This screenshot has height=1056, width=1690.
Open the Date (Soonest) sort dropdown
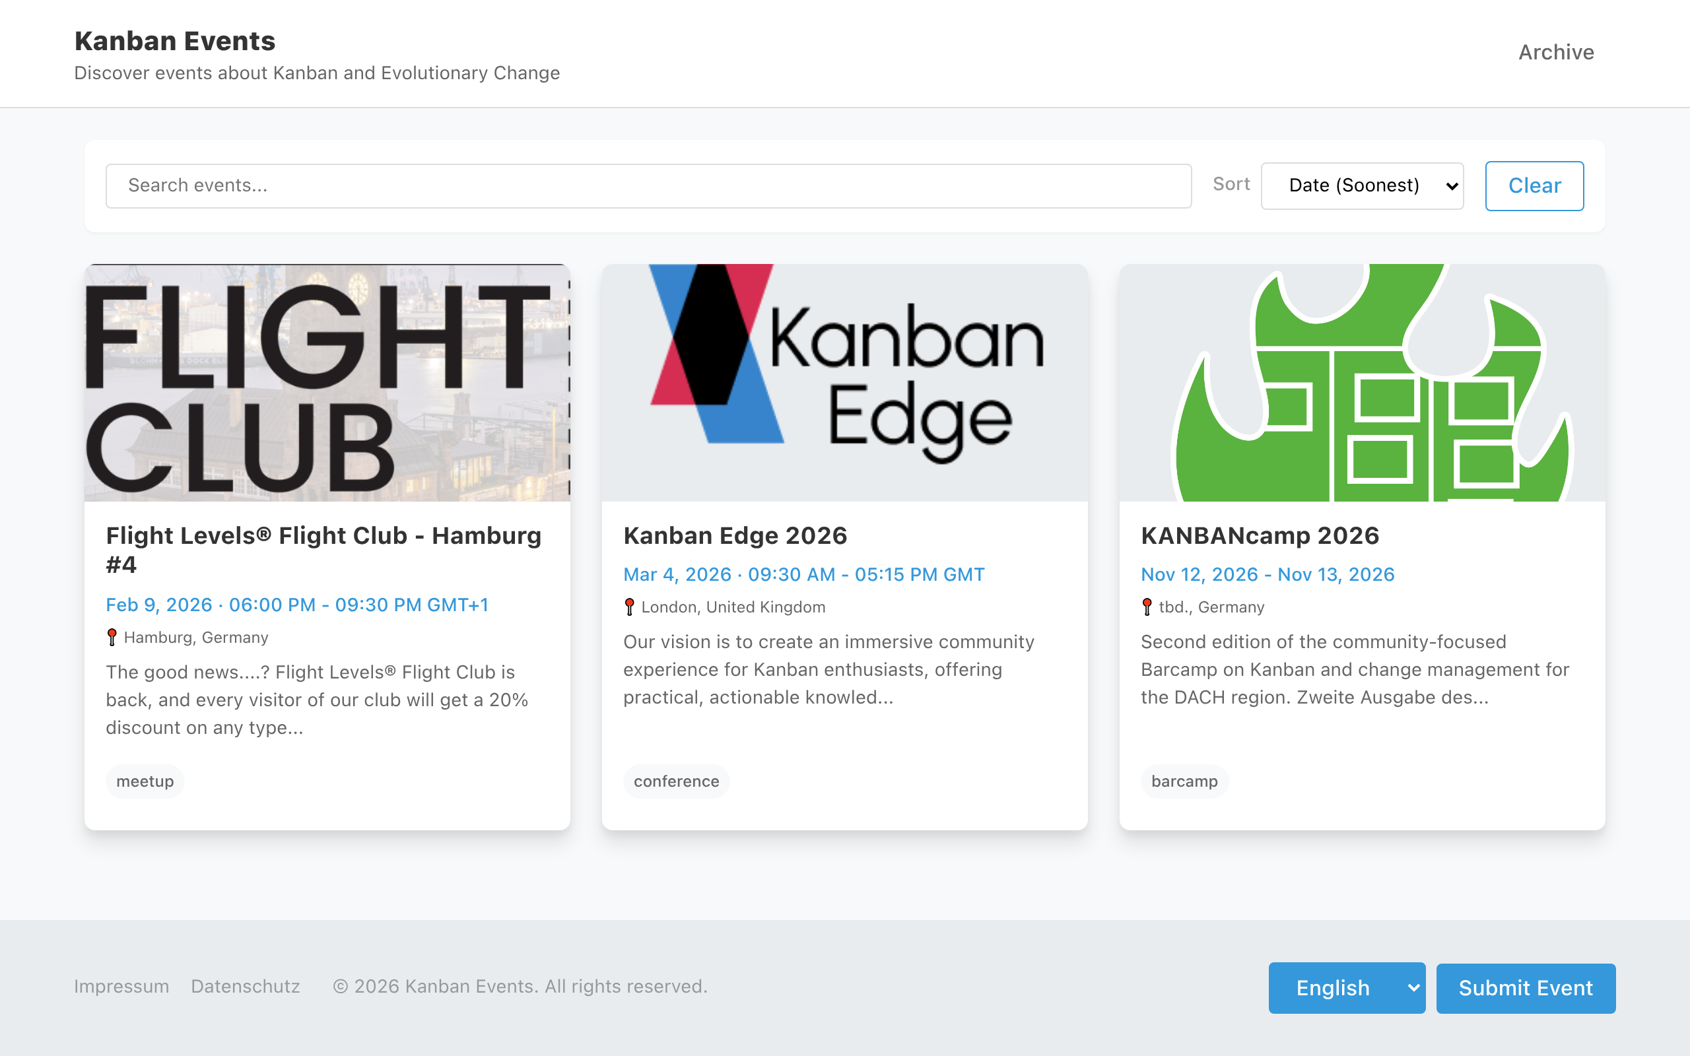coord(1361,185)
